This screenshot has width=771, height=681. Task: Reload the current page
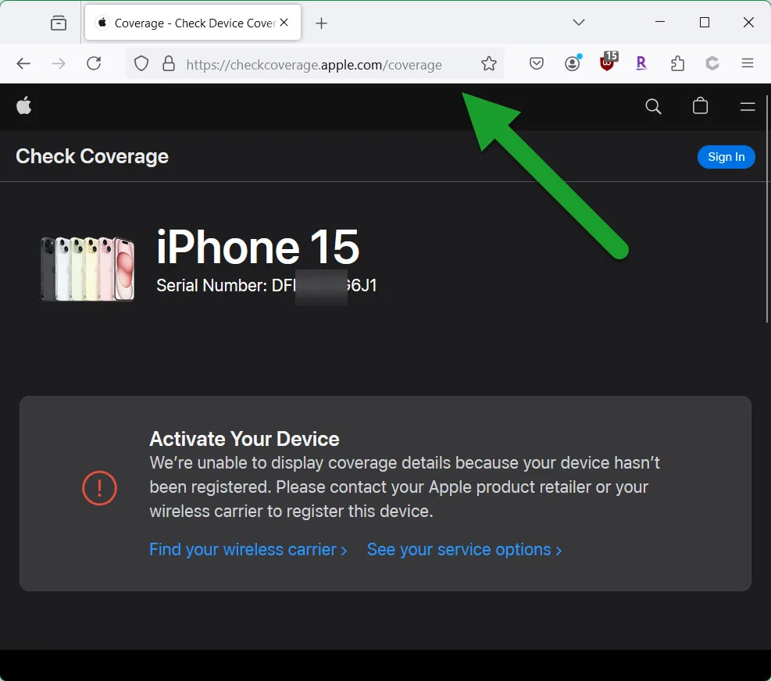click(94, 64)
